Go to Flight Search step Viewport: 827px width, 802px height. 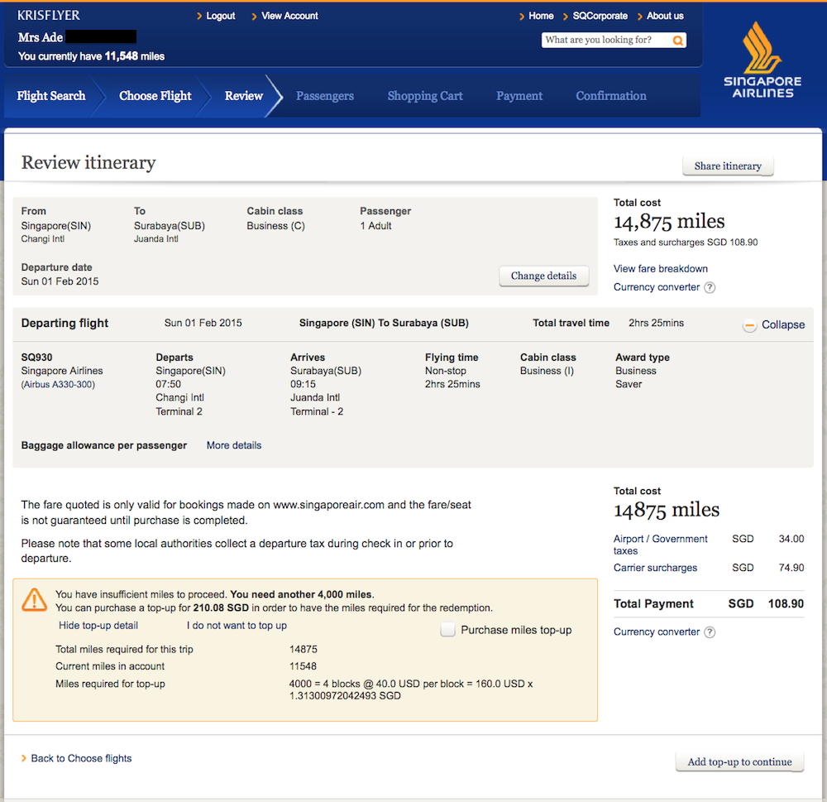click(51, 95)
